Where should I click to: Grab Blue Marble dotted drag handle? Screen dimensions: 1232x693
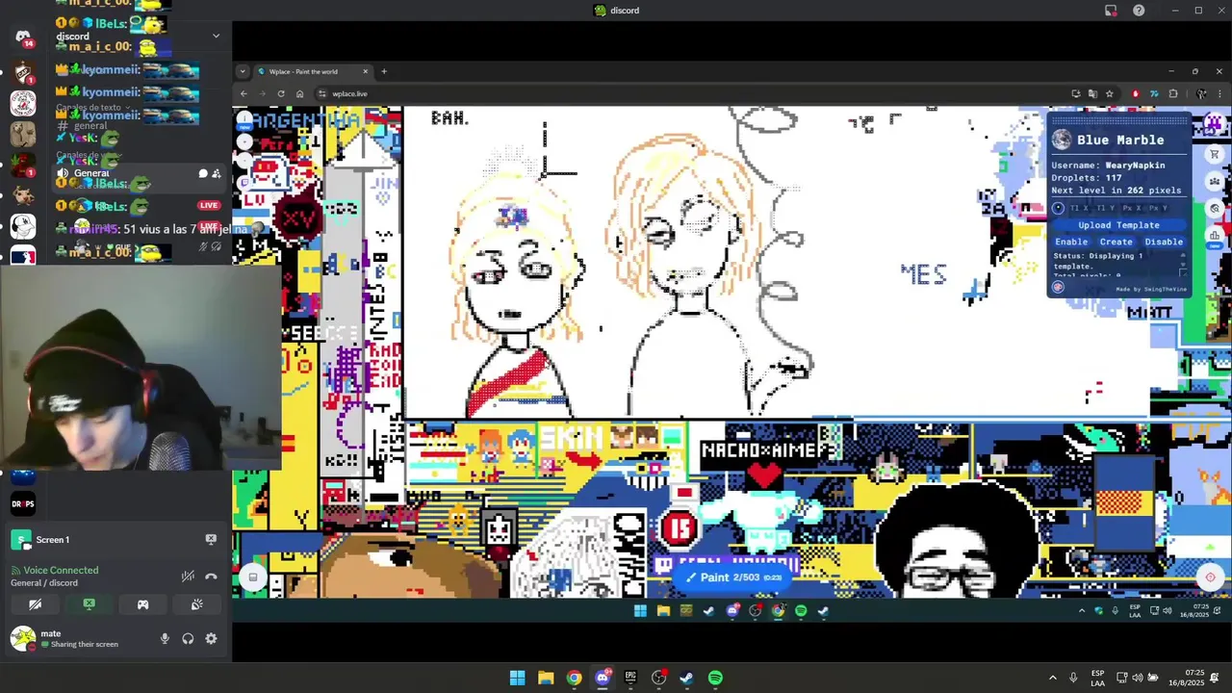pos(1118,120)
